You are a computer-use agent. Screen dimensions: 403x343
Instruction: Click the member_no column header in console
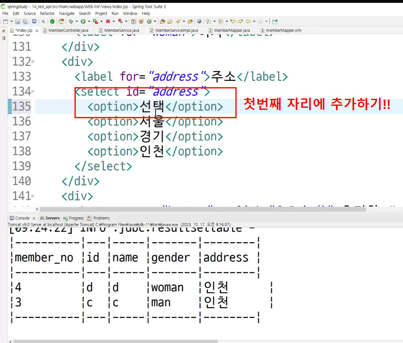[x=44, y=258]
